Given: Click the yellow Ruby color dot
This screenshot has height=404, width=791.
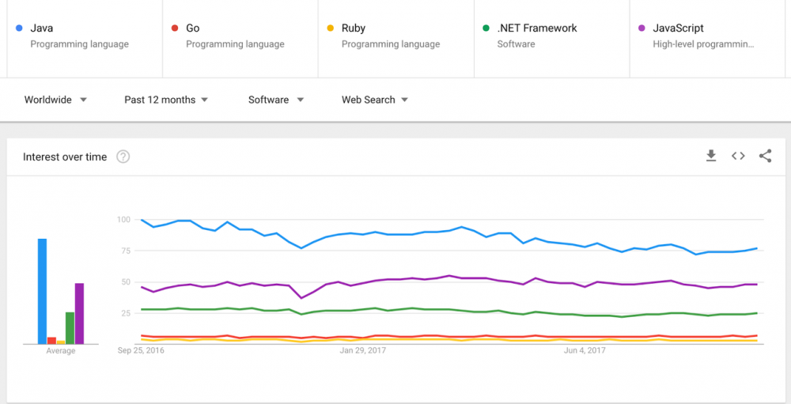Looking at the screenshot, I should pos(331,28).
